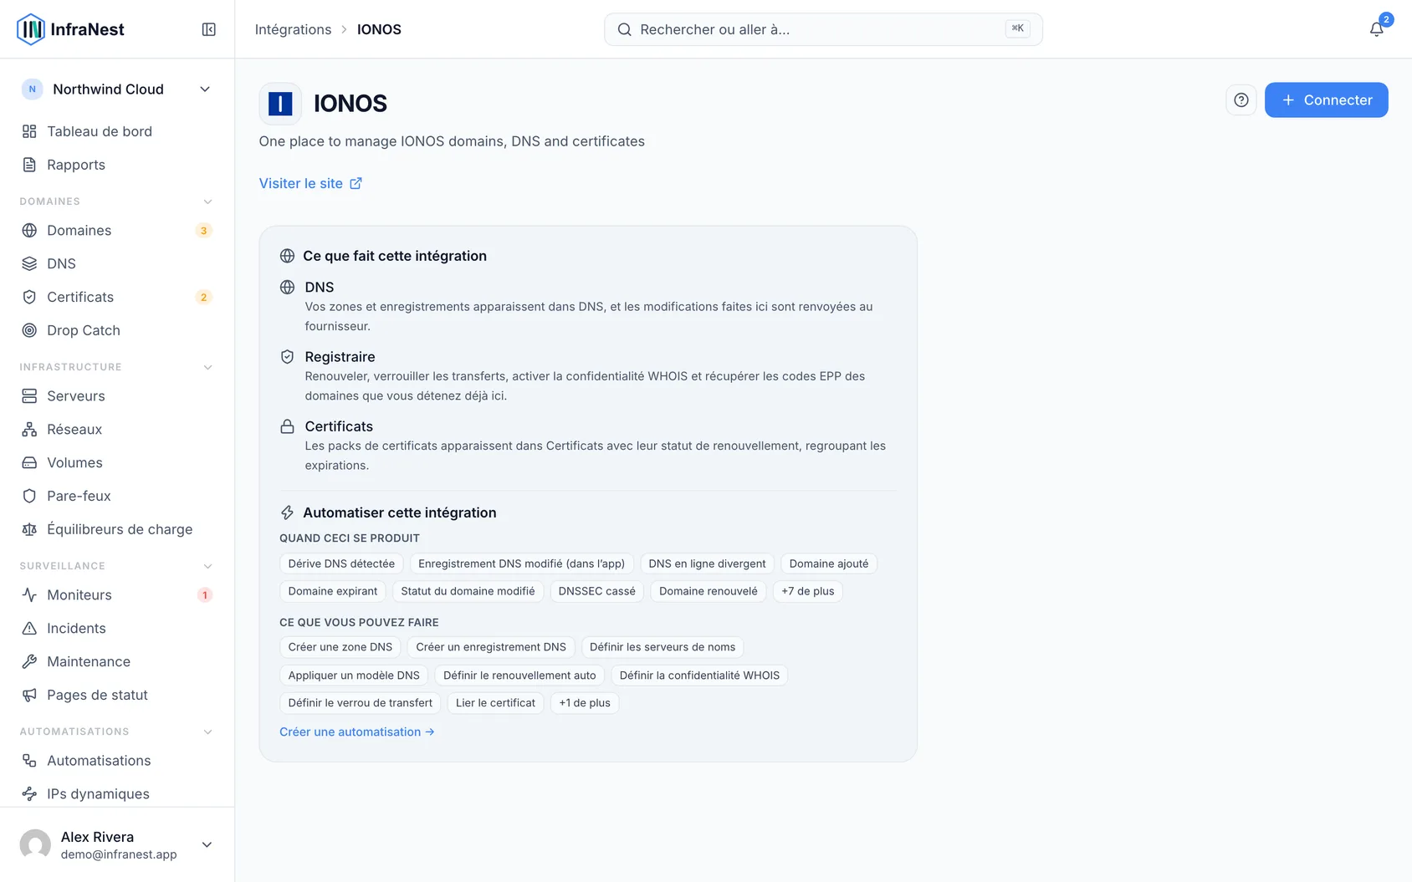Click the Drop Catch target icon

pos(29,330)
